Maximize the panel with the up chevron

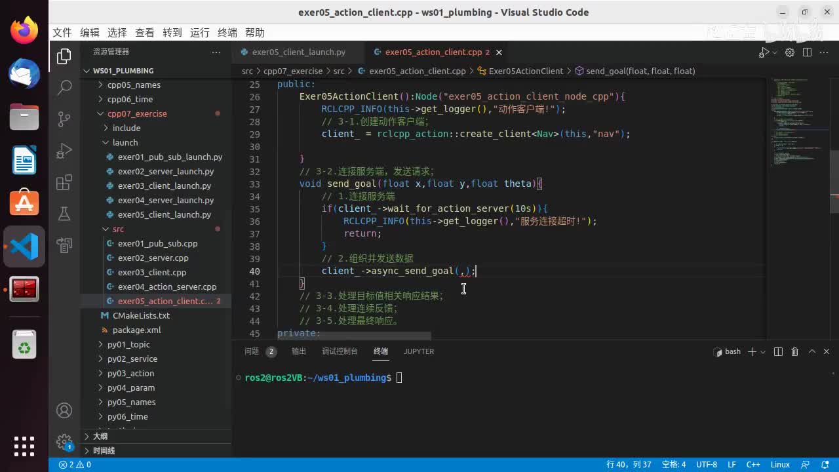(811, 352)
